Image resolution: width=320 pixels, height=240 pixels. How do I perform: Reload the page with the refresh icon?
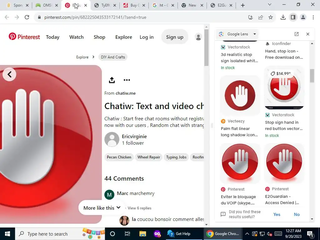tap(27, 17)
